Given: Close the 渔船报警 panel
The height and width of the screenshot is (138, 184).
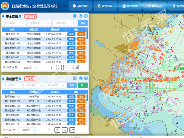Looking at the screenshot, I should coord(86,78).
